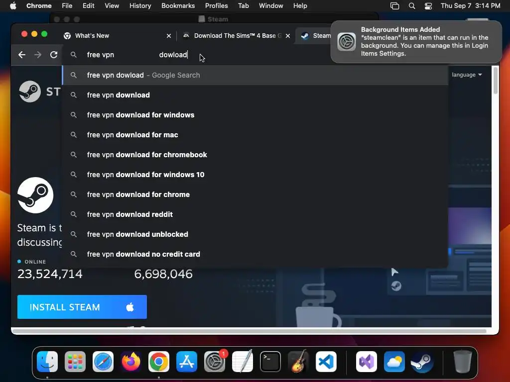Choose suggestion 'free vpn download for windows'

pyautogui.click(x=255, y=115)
